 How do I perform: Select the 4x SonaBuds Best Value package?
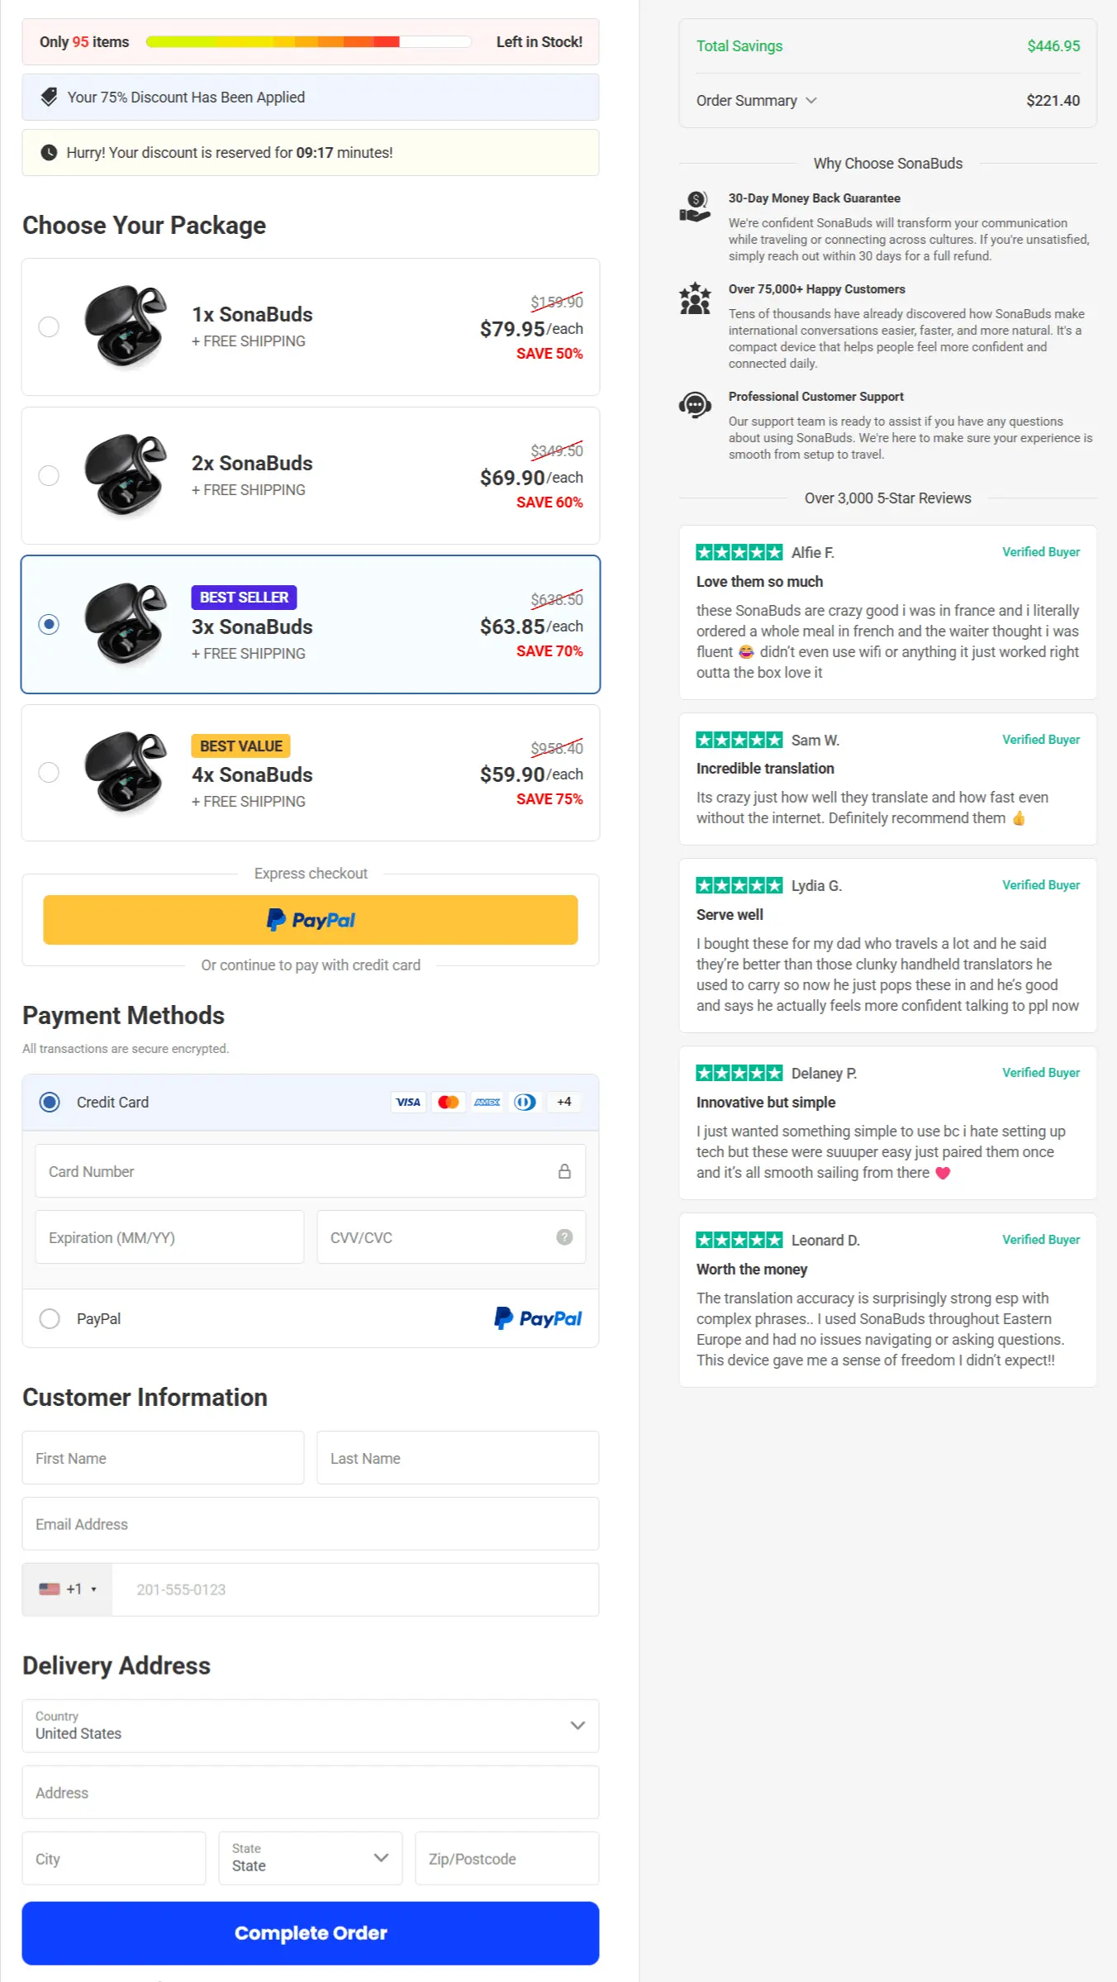[x=49, y=772]
